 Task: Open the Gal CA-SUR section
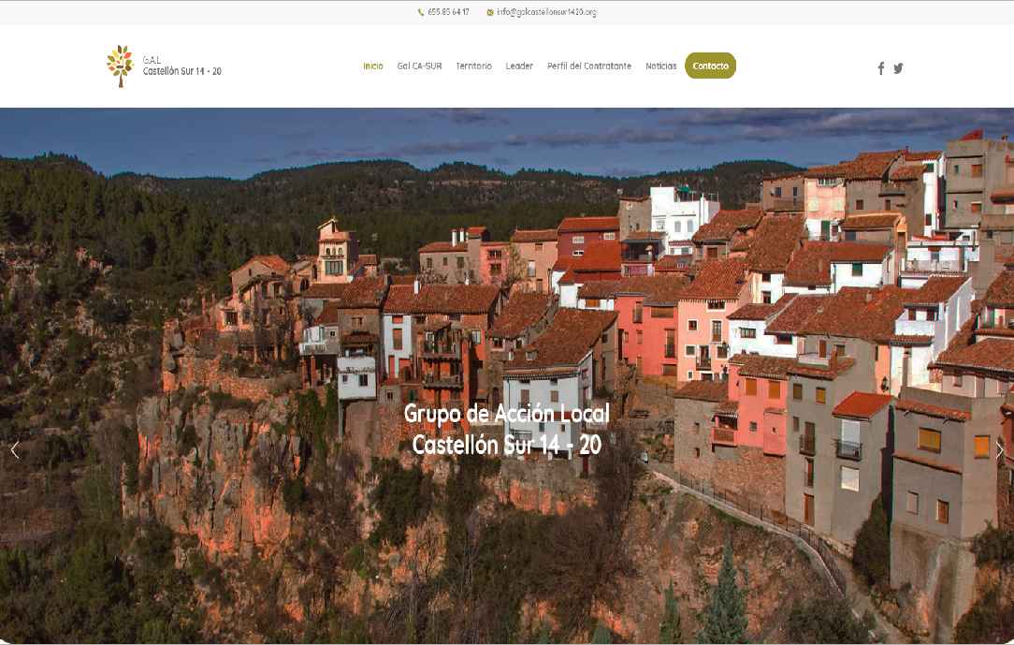pyautogui.click(x=419, y=66)
